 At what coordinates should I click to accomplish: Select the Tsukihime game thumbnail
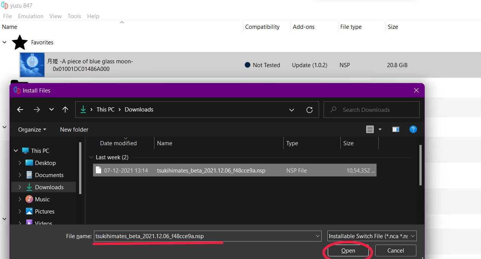click(32, 65)
